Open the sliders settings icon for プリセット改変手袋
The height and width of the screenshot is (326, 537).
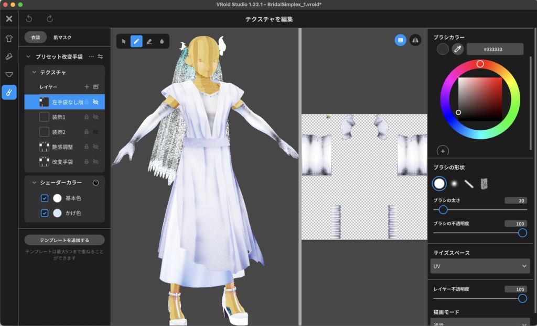100,57
